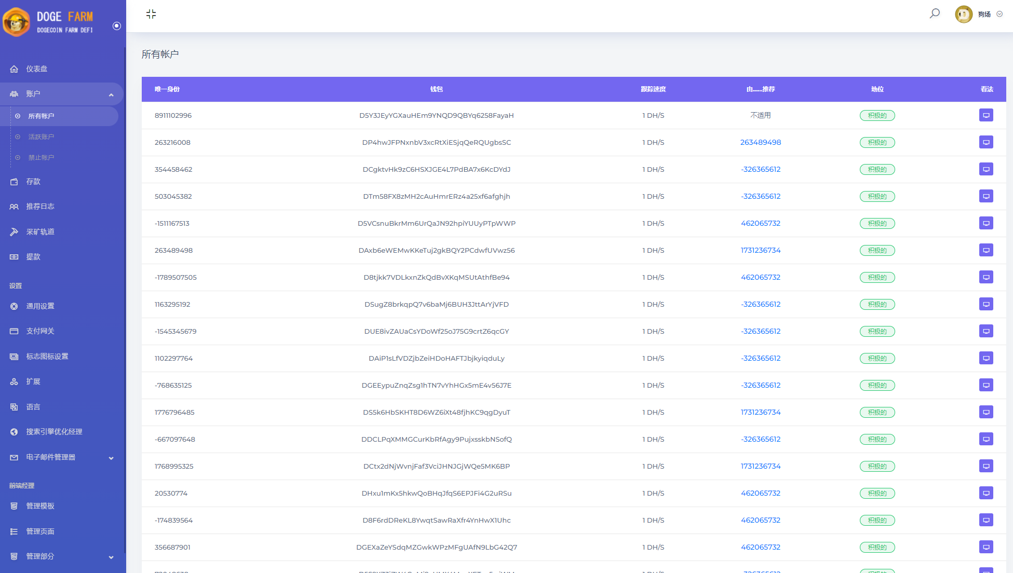Click the 通用设置 general settings menu item

click(39, 305)
